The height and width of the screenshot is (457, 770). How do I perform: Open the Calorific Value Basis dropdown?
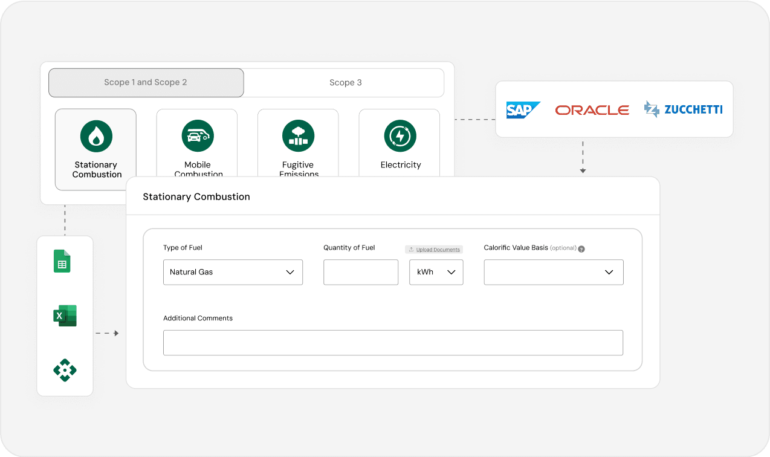point(554,272)
